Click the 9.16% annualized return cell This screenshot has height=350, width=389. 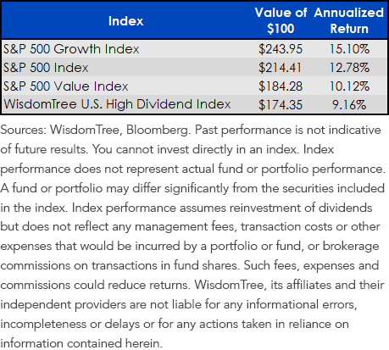tap(349, 105)
